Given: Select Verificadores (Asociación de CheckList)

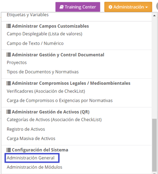Looking at the screenshot, I should coord(46,91).
